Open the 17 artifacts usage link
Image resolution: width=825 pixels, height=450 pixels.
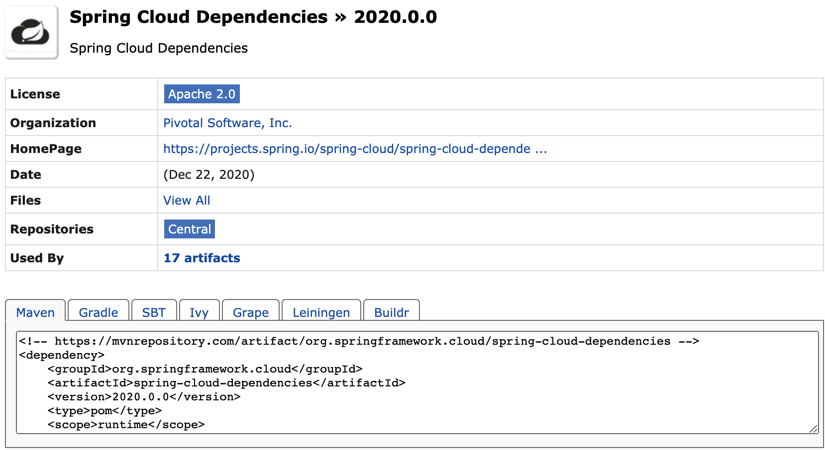click(x=202, y=258)
